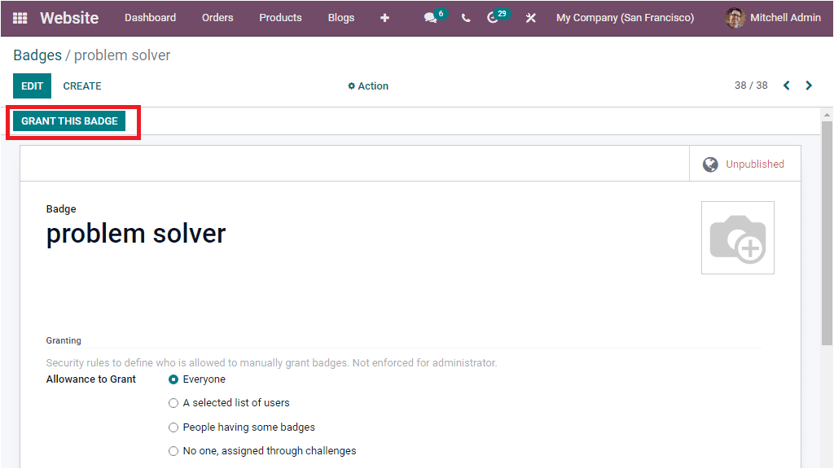Click the developer tools wrench icon
The image size is (834, 469).
(x=530, y=17)
